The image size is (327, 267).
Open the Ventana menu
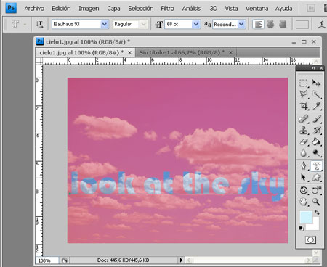pos(257,9)
